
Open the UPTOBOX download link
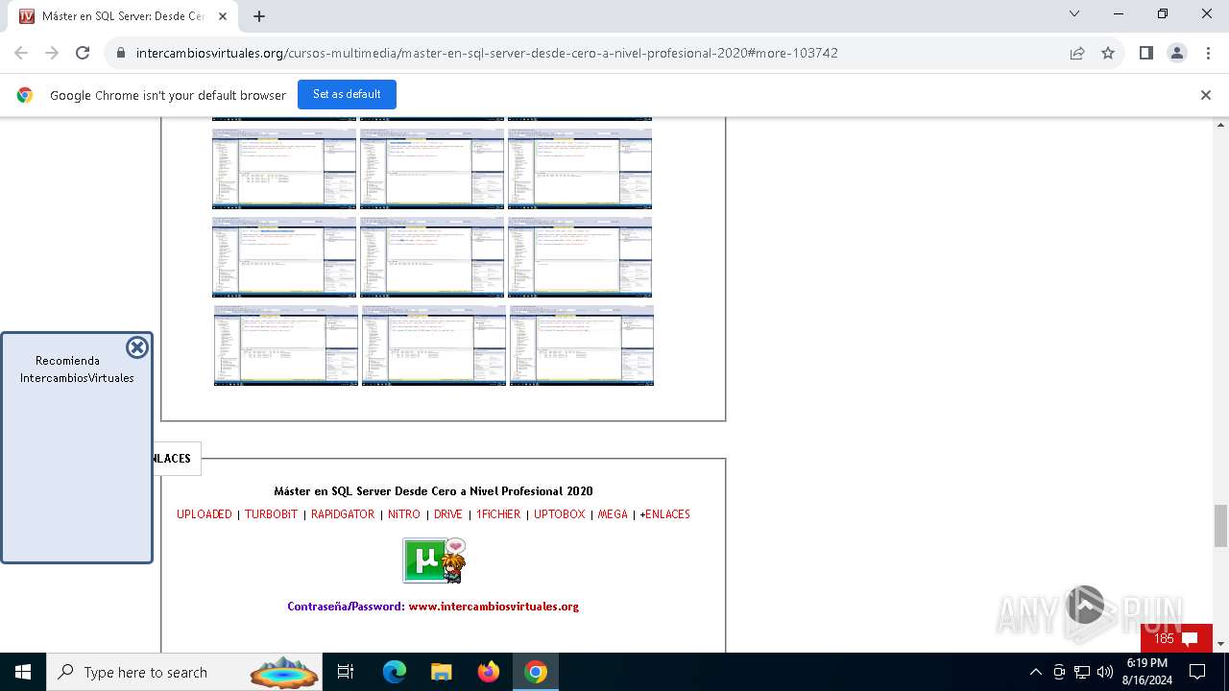point(560,514)
